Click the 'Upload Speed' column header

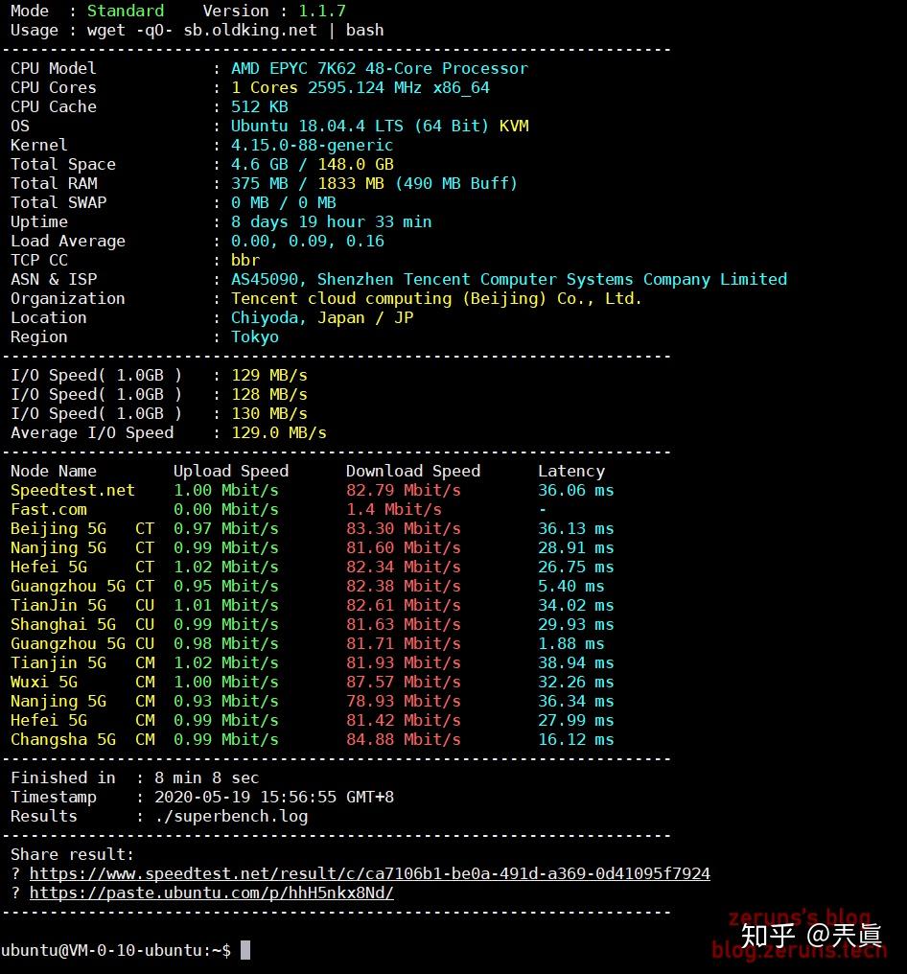[x=231, y=471]
